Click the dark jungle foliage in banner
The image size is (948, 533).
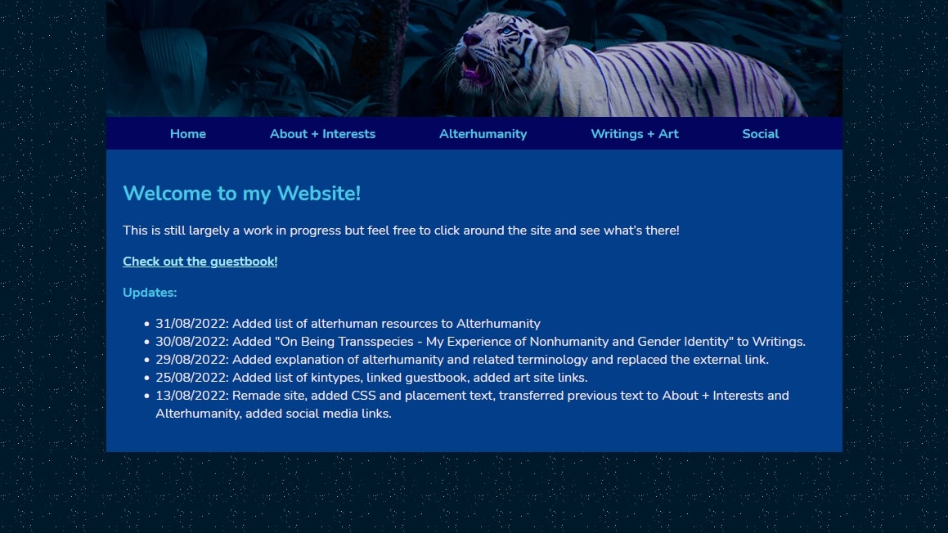229,57
